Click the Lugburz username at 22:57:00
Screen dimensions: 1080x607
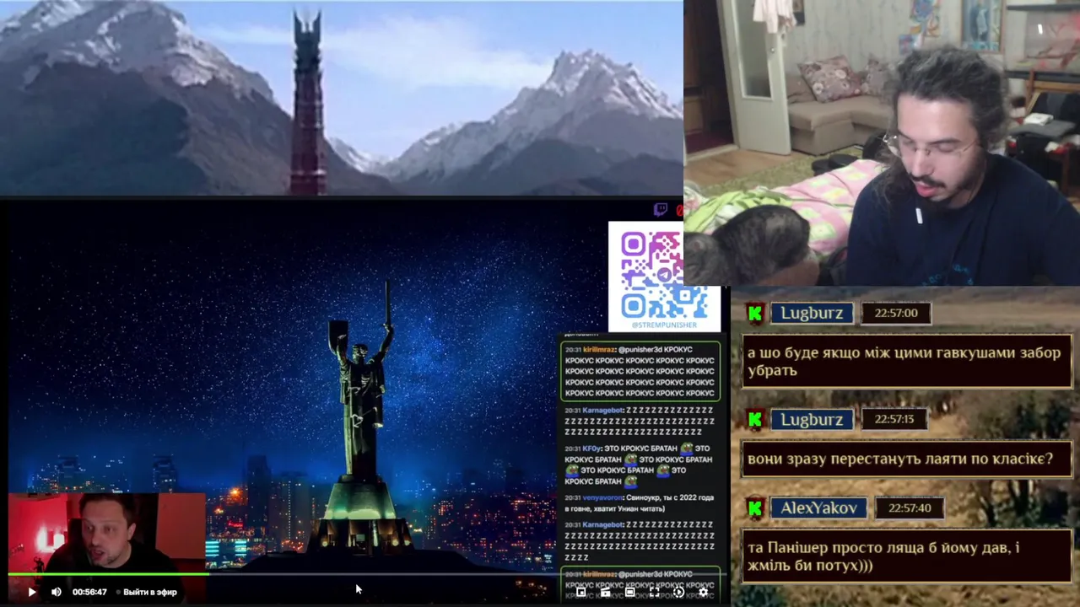[812, 313]
